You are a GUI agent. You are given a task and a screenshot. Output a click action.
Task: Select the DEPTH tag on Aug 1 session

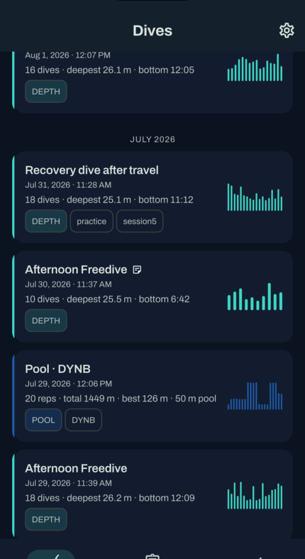46,92
